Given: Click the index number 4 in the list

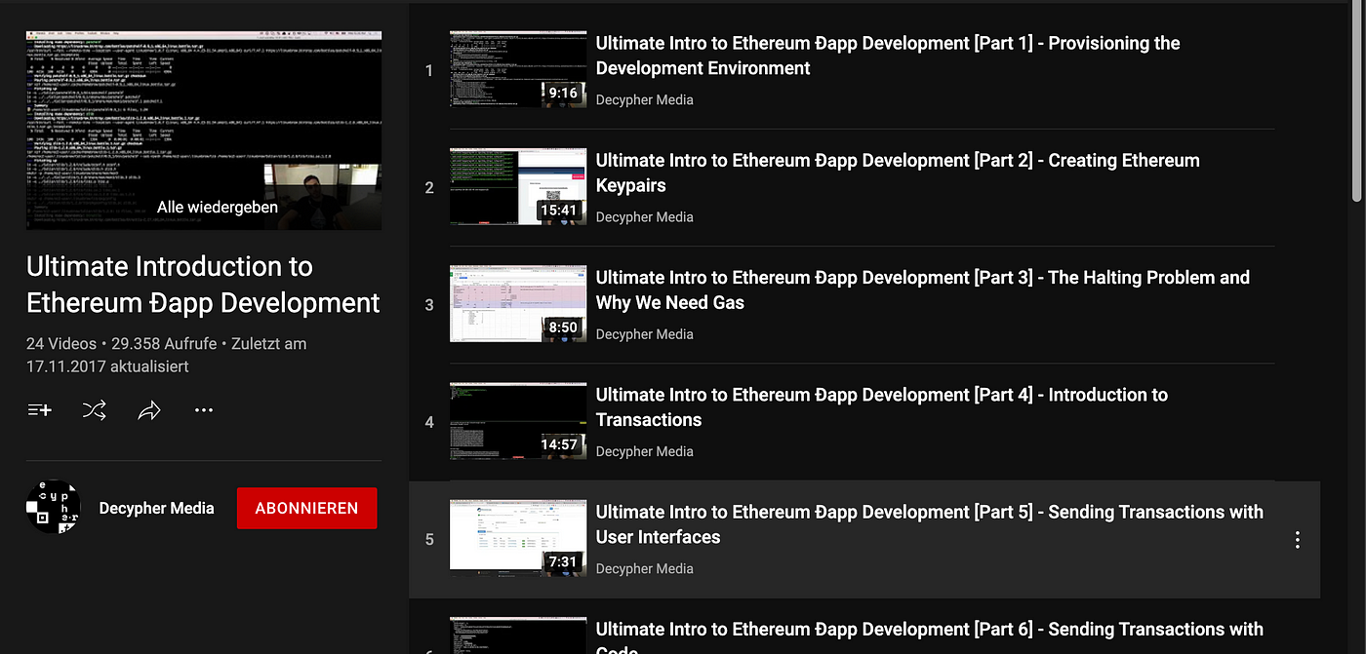Looking at the screenshot, I should [x=429, y=422].
